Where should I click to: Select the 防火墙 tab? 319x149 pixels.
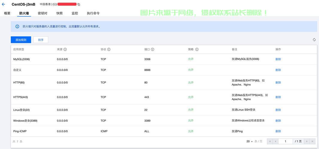pyautogui.click(x=24, y=13)
